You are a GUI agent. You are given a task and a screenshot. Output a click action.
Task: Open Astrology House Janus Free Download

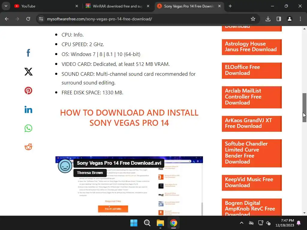[252, 47]
